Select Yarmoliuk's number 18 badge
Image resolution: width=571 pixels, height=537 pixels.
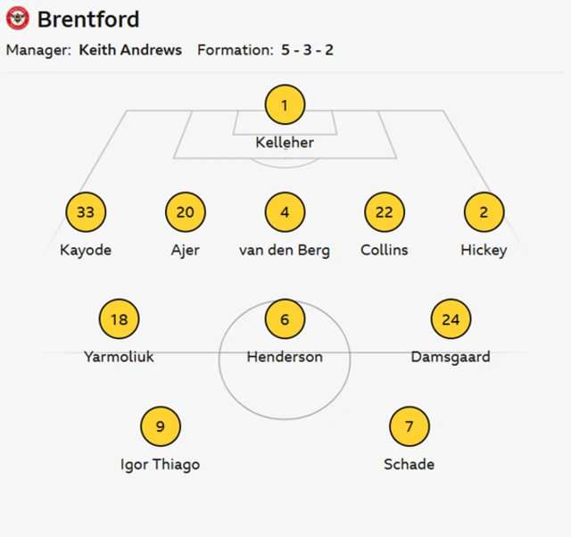click(x=119, y=319)
